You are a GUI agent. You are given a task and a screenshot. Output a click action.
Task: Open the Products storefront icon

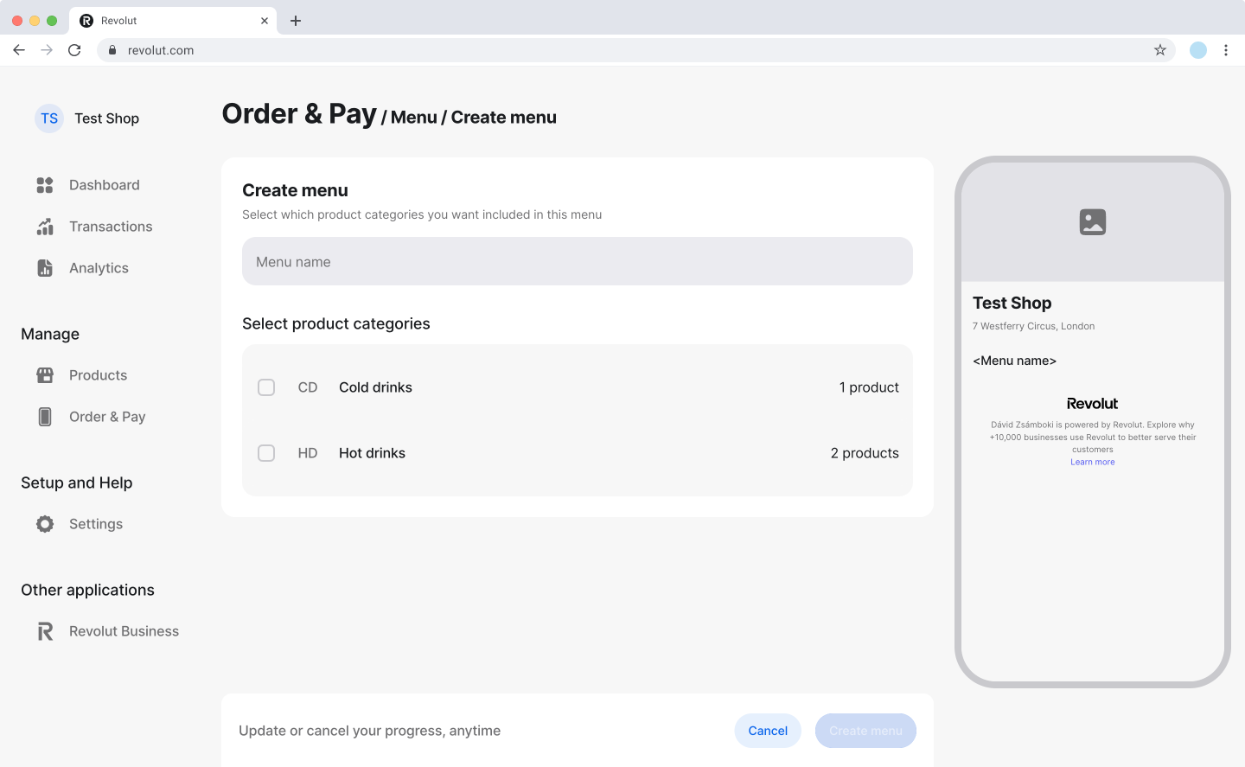coord(45,375)
